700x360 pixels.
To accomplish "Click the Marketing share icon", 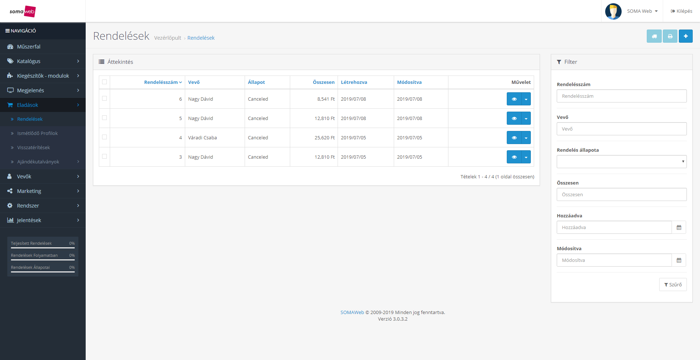I will [10, 191].
